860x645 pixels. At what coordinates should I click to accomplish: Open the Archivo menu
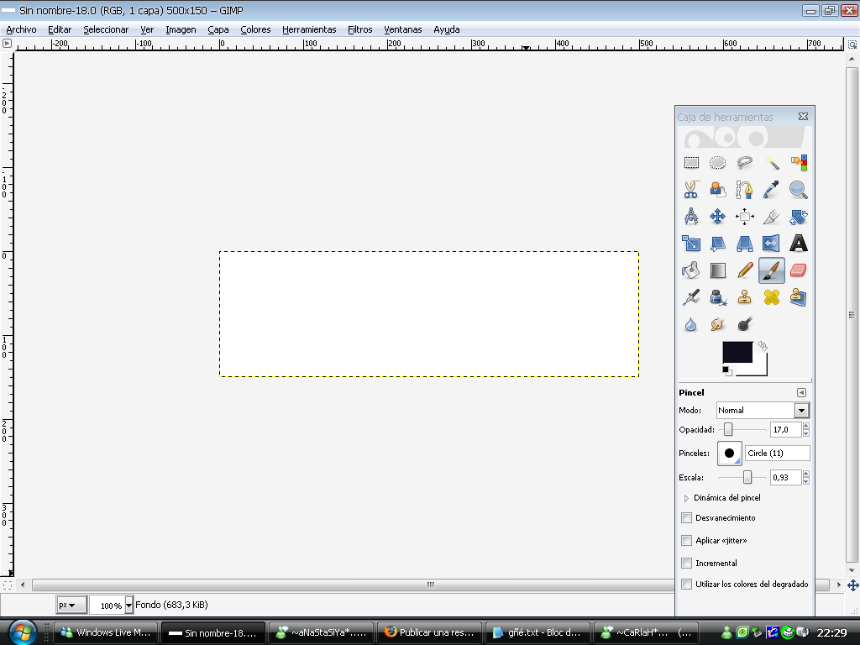[21, 29]
